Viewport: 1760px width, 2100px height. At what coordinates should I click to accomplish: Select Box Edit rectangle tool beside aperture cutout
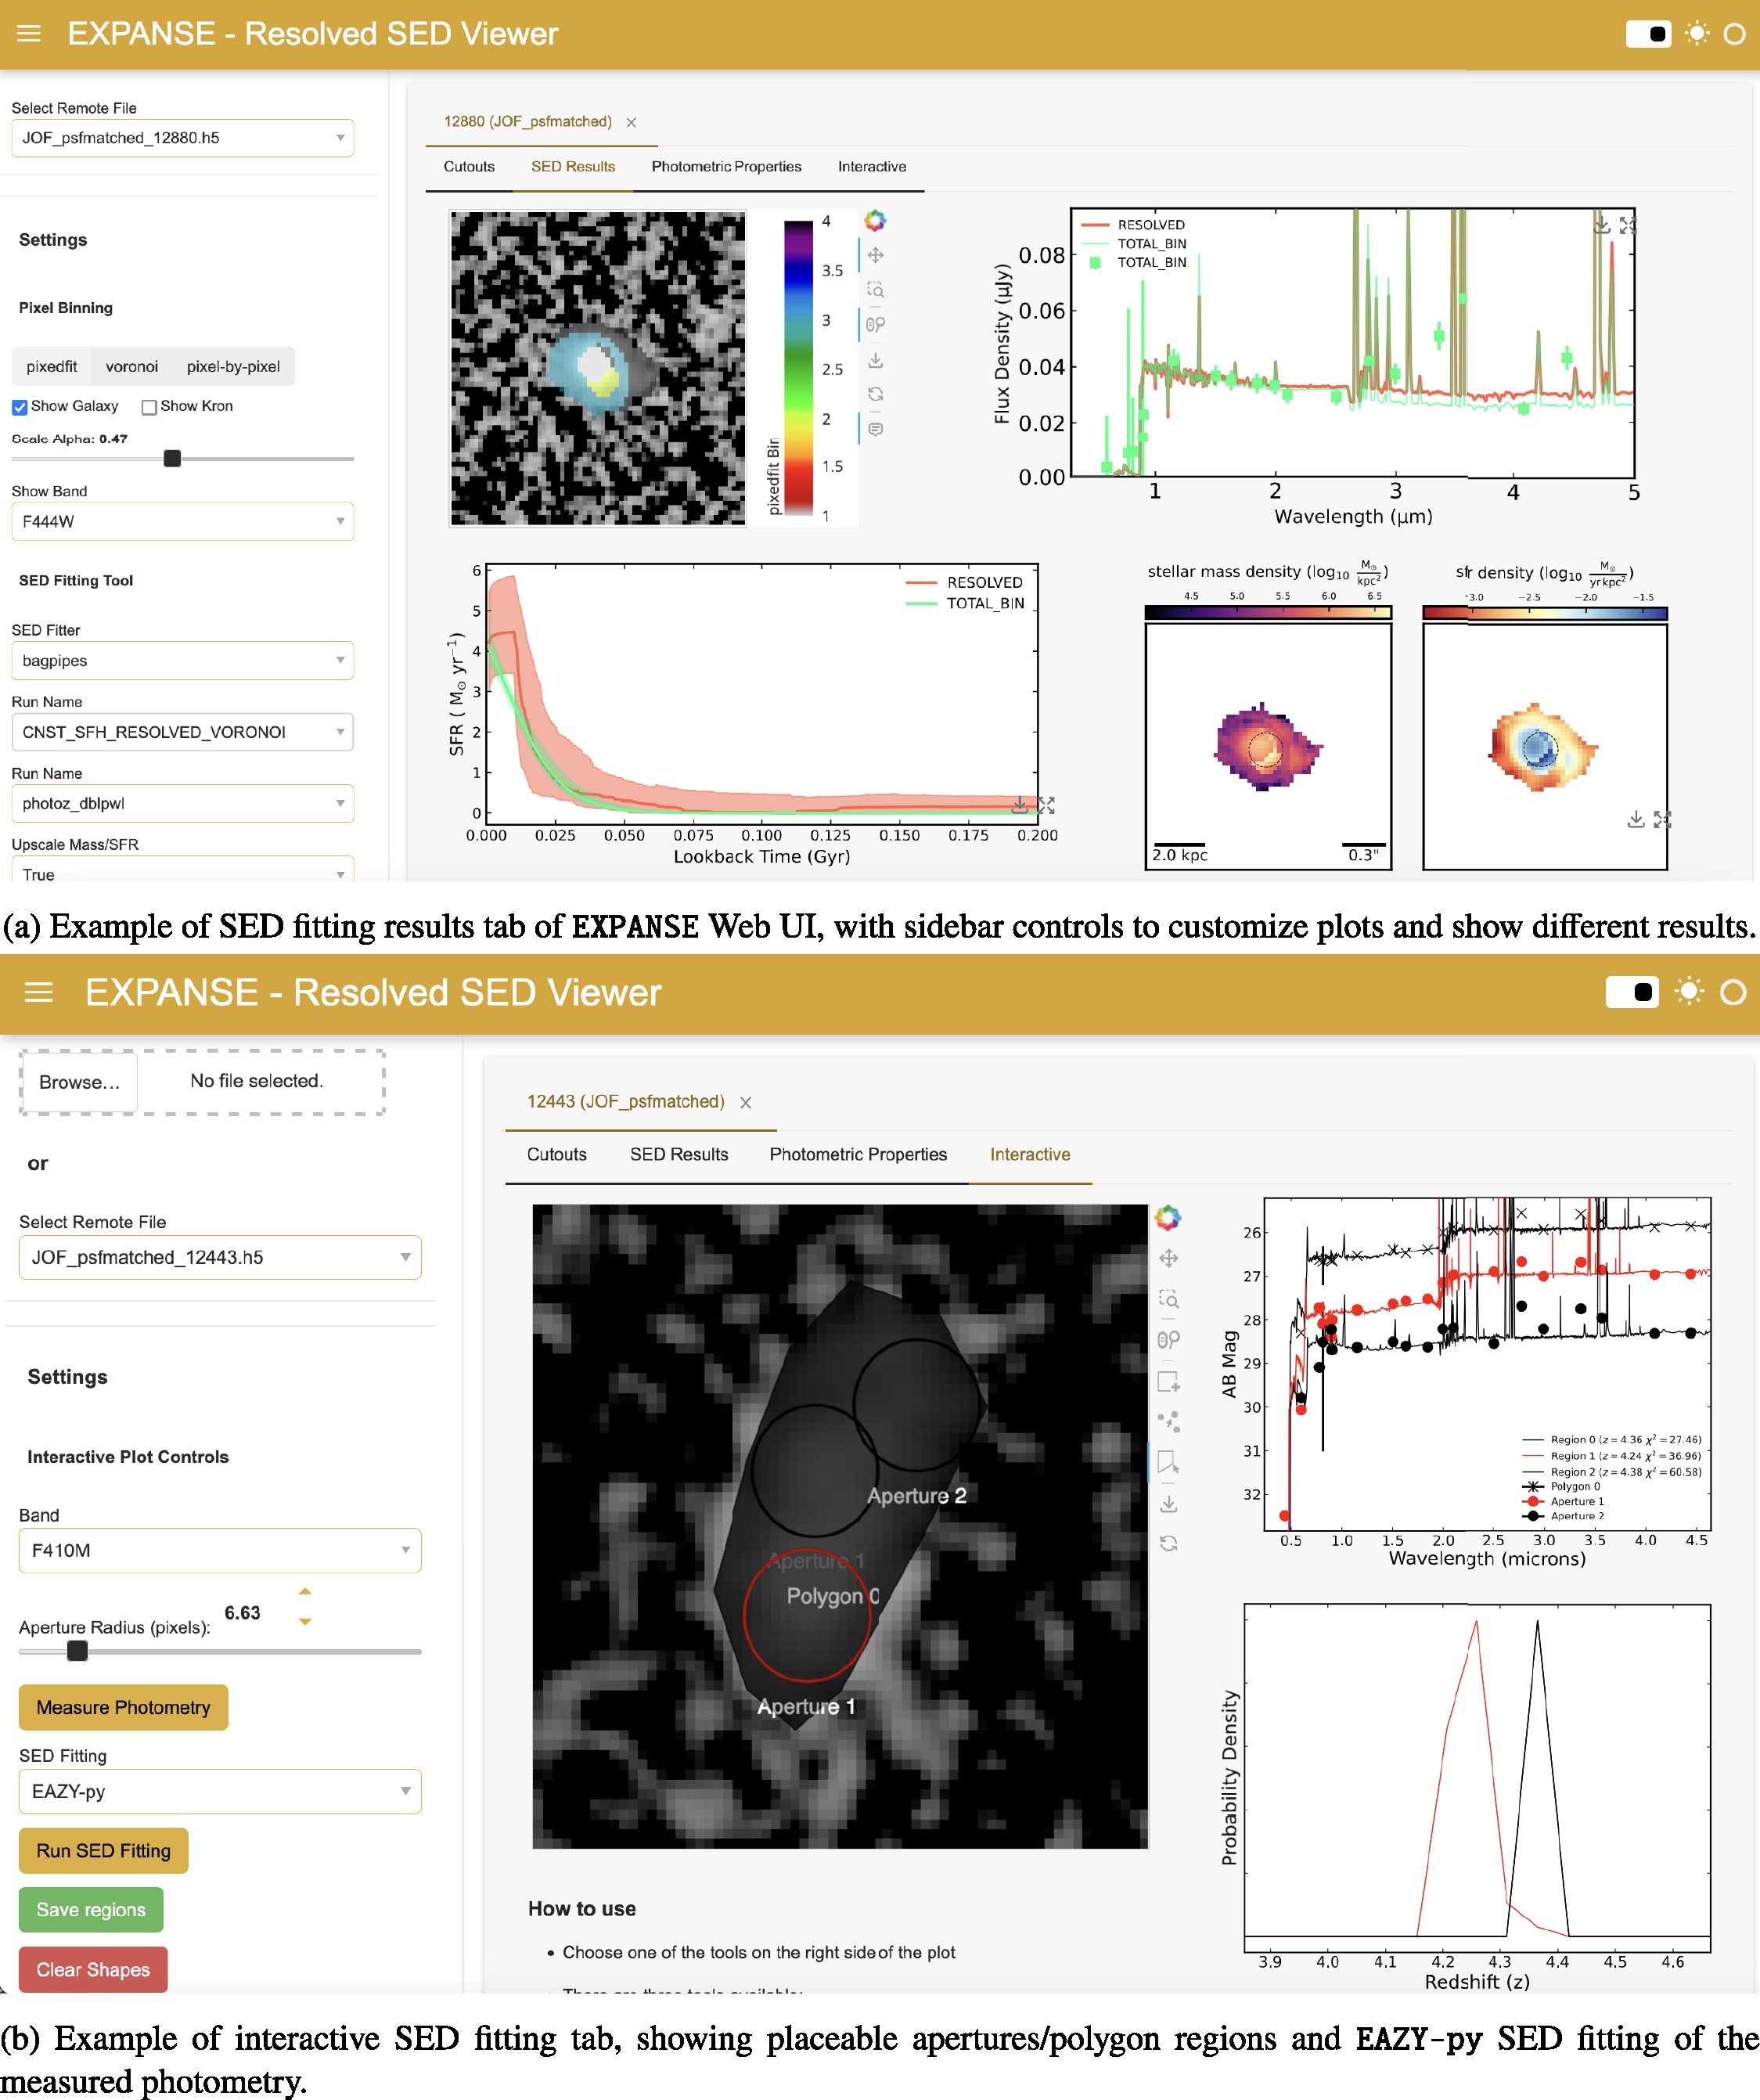1168,1381
